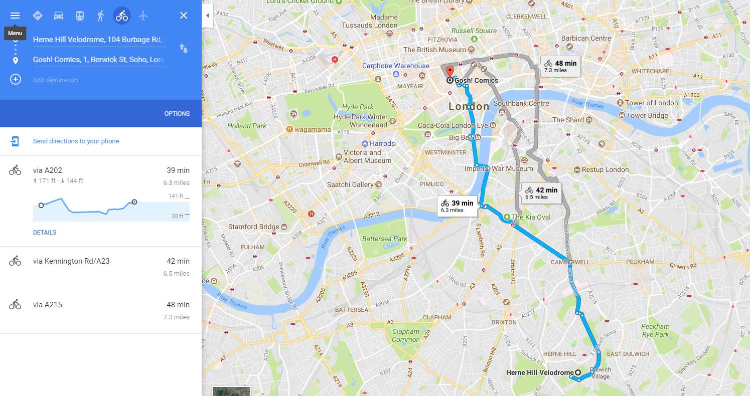
Task: Click the 48 min route label on map
Action: tap(560, 66)
